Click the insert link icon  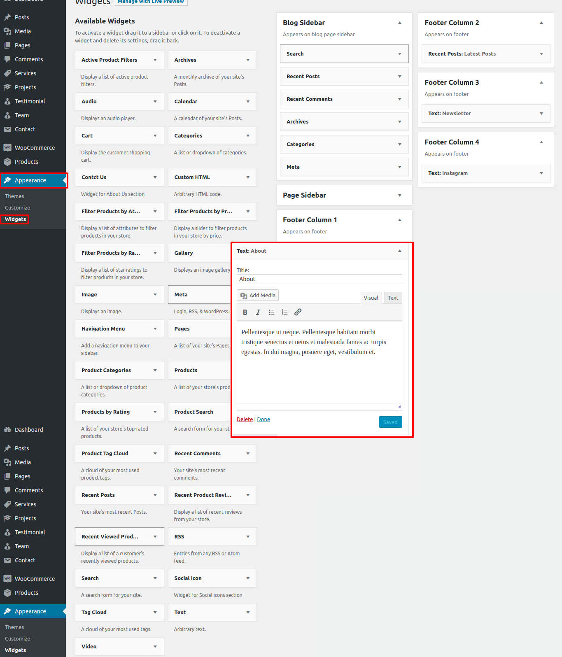point(298,312)
